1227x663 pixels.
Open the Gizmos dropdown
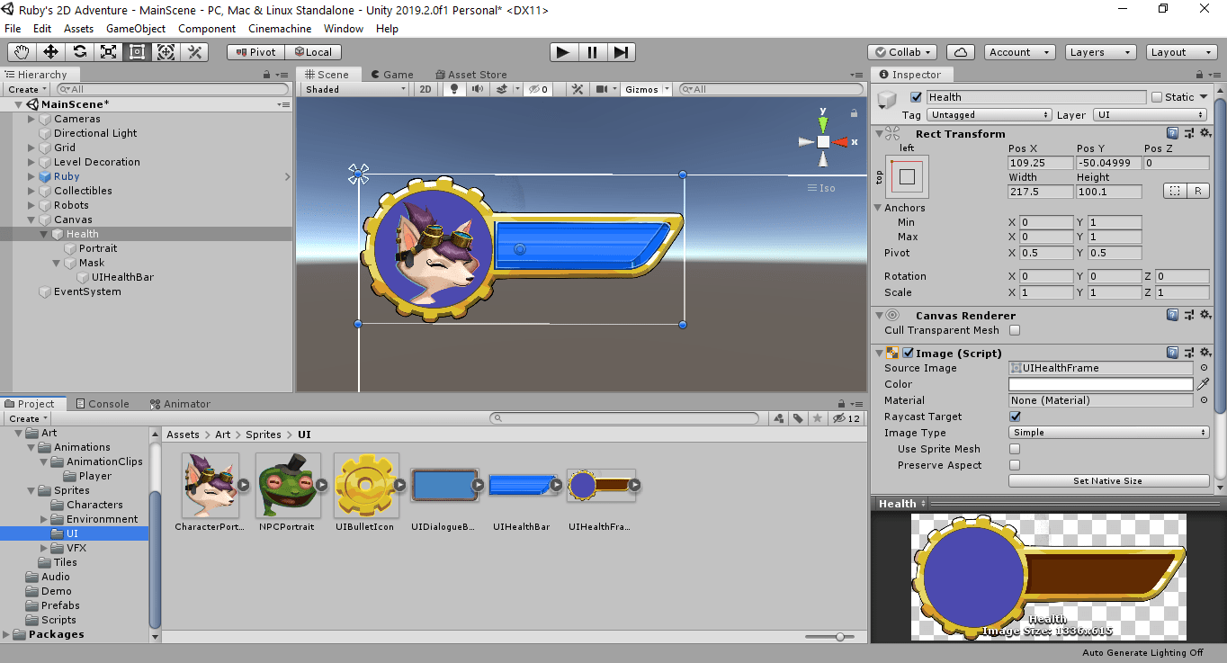tap(647, 89)
